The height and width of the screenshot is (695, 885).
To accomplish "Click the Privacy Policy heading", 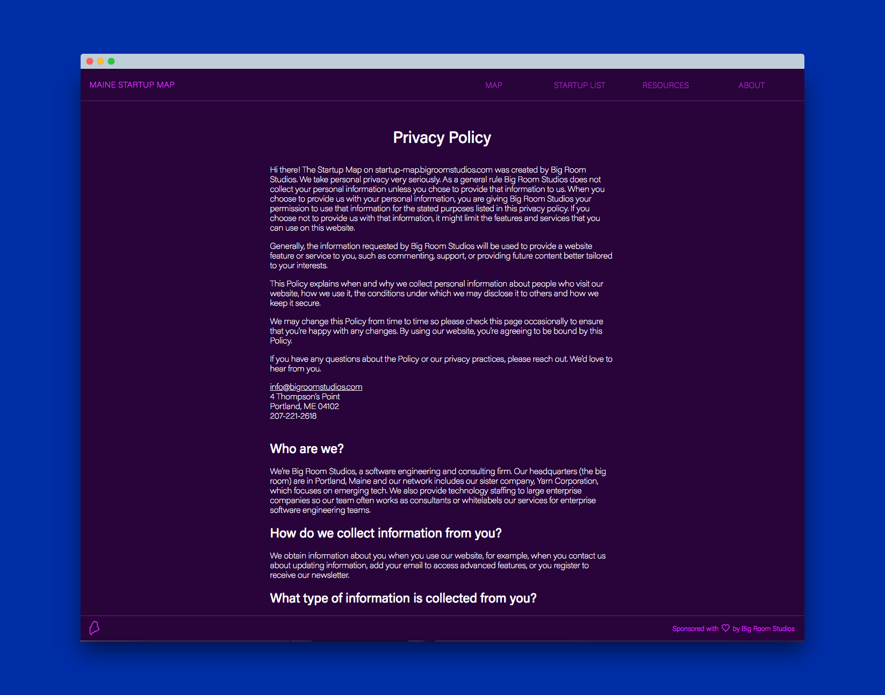I will (442, 138).
